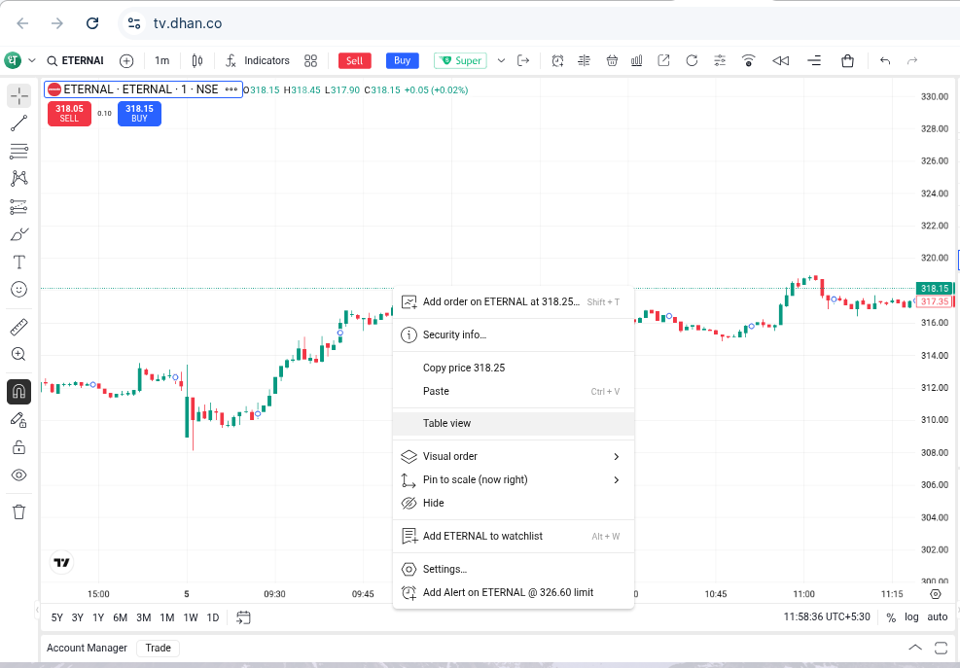Open the shopping bag icon in the toolbar
Image resolution: width=960 pixels, height=668 pixels.
click(847, 60)
